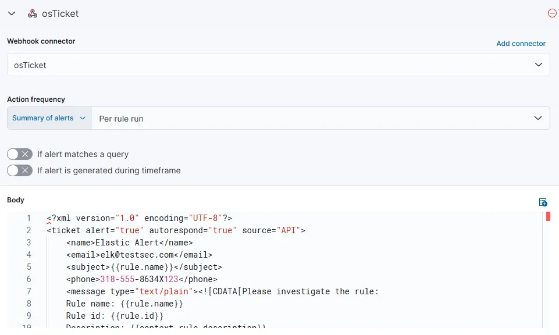559x335 pixels.
Task: Click the Add connector link
Action: pos(521,43)
